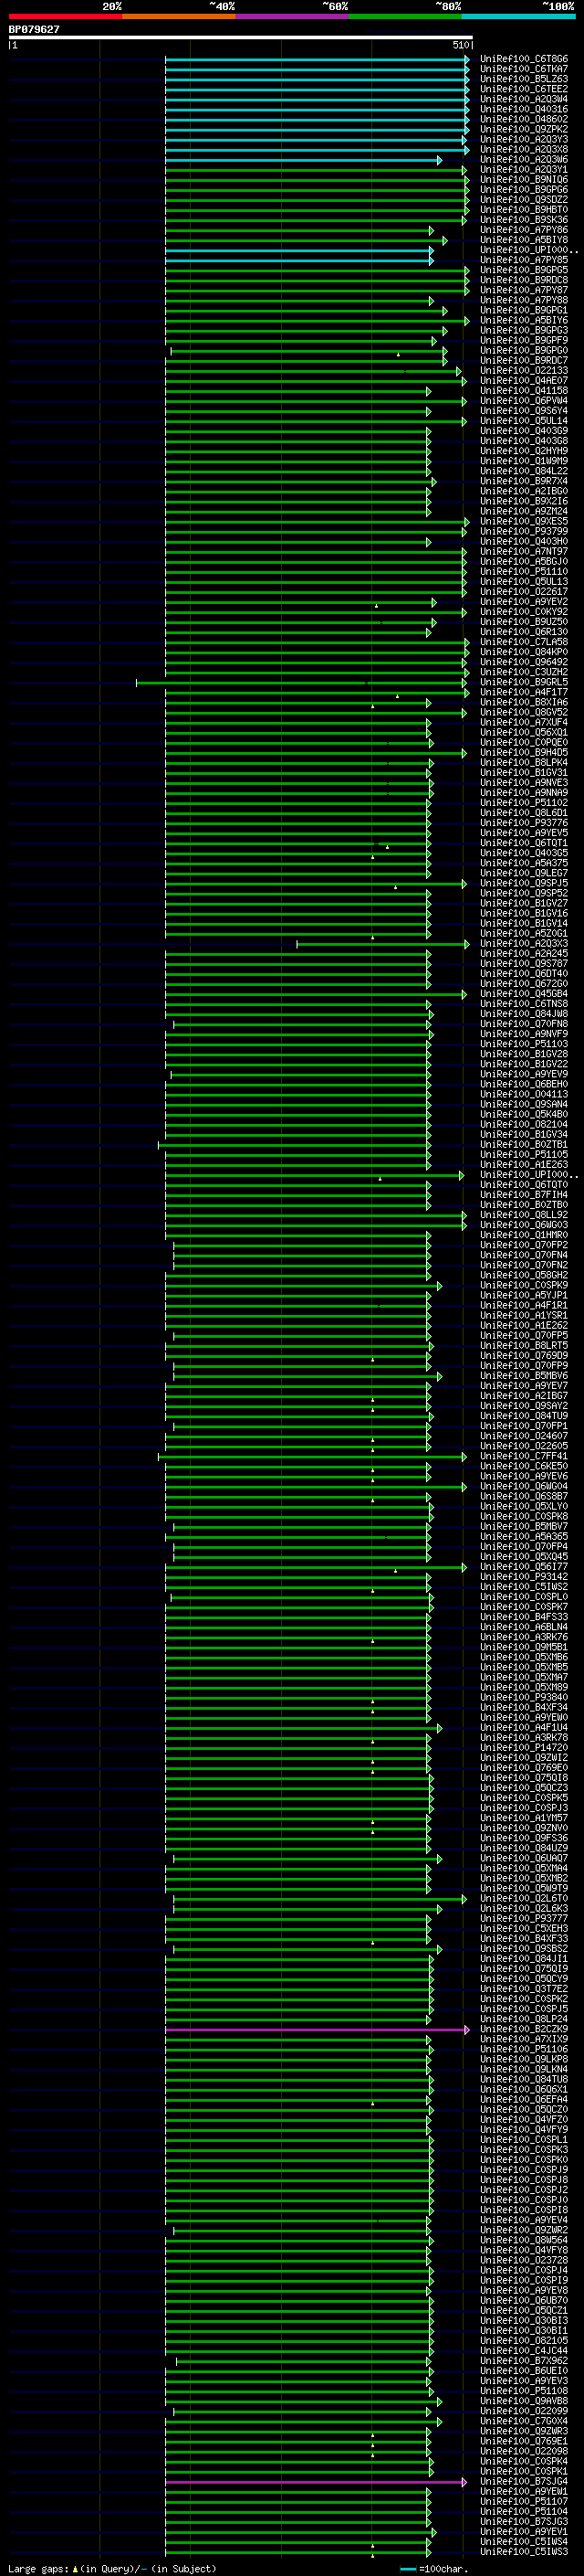Click the UniRef100_A2Q3Y3 hit label
This screenshot has width=584, height=2576.
[524, 139]
